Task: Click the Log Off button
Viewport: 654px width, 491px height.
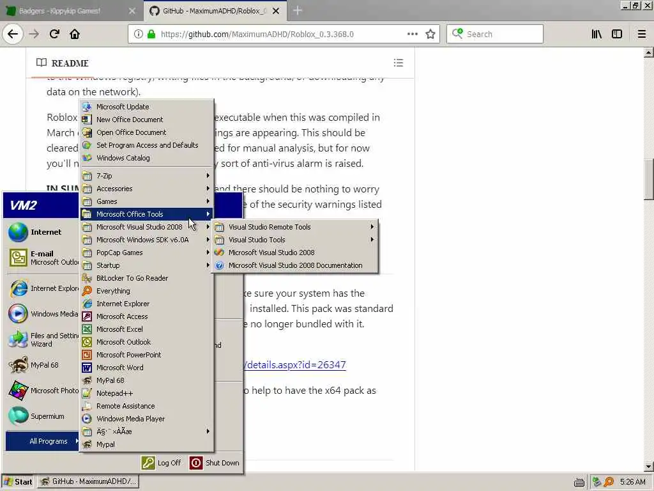Action: (162, 463)
